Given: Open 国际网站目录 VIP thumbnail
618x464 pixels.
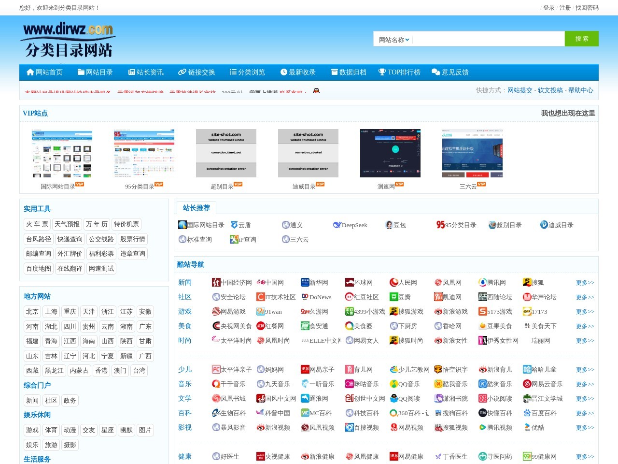Looking at the screenshot, I should point(62,153).
